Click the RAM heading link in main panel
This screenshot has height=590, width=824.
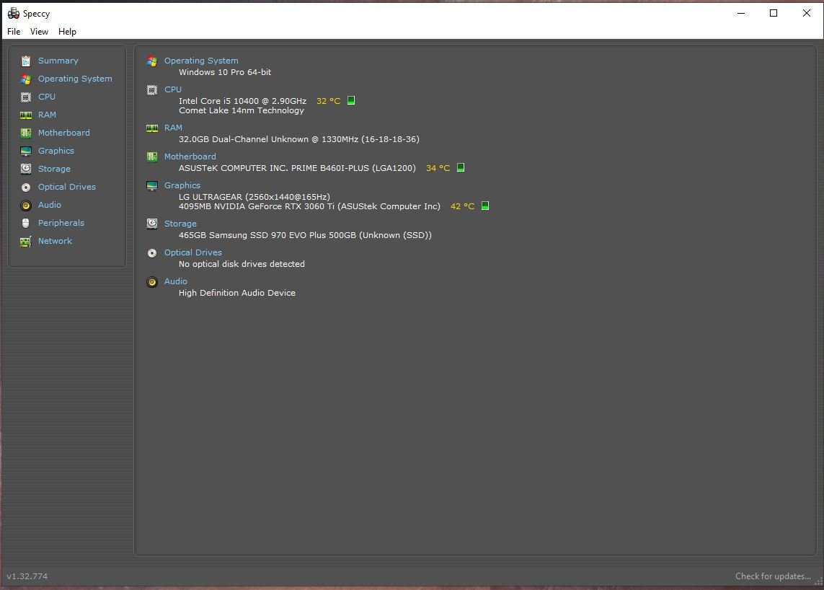(173, 128)
